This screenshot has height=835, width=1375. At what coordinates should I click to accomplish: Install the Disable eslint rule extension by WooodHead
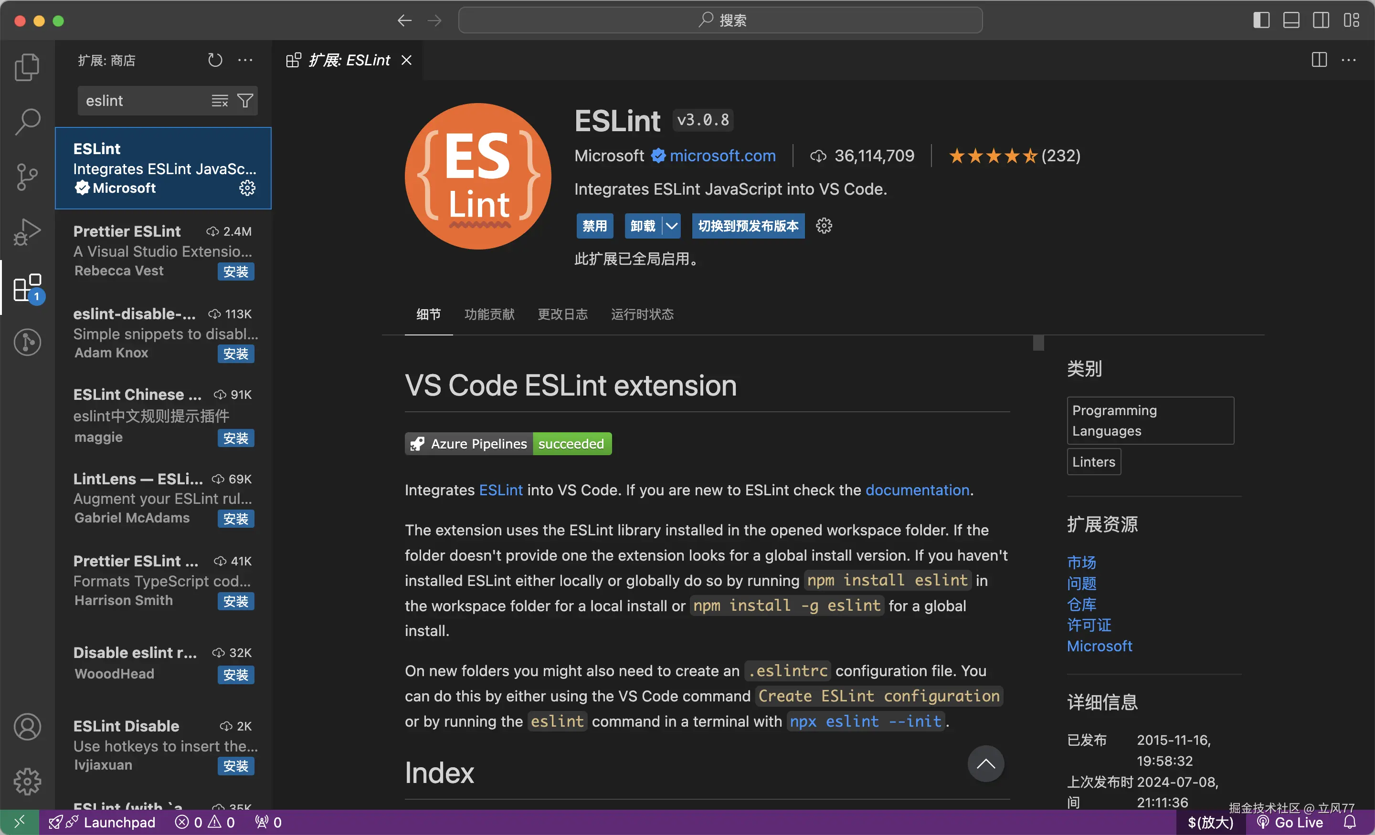235,674
